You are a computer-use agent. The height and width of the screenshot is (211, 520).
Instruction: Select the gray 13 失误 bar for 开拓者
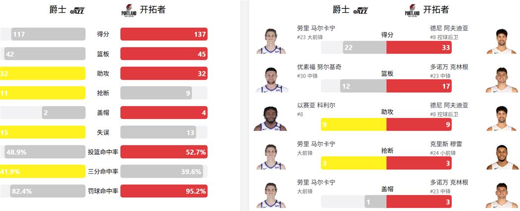[x=158, y=132]
